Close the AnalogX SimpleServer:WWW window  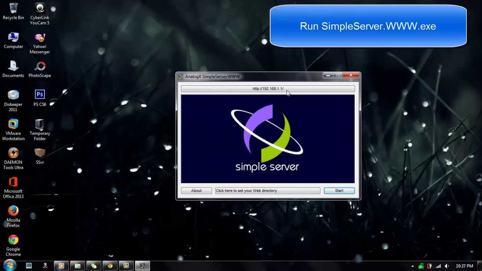351,75
